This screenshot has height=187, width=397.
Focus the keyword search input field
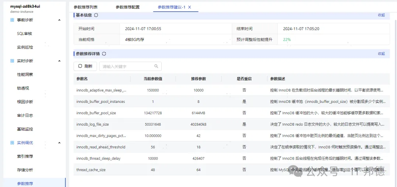(130, 66)
